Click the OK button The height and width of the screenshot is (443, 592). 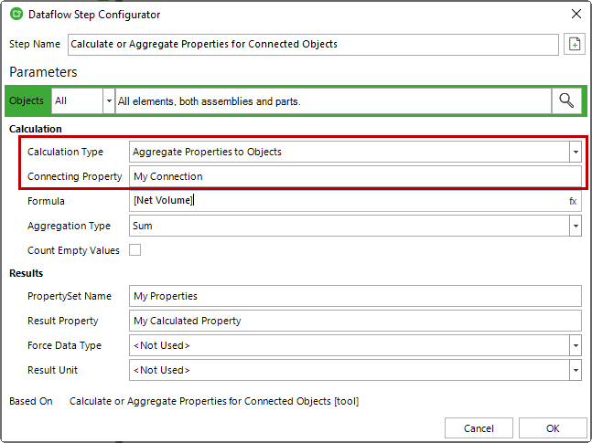(553, 428)
